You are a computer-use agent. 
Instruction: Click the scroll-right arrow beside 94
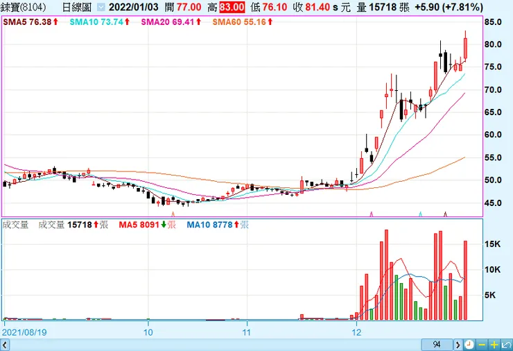tap(458, 345)
